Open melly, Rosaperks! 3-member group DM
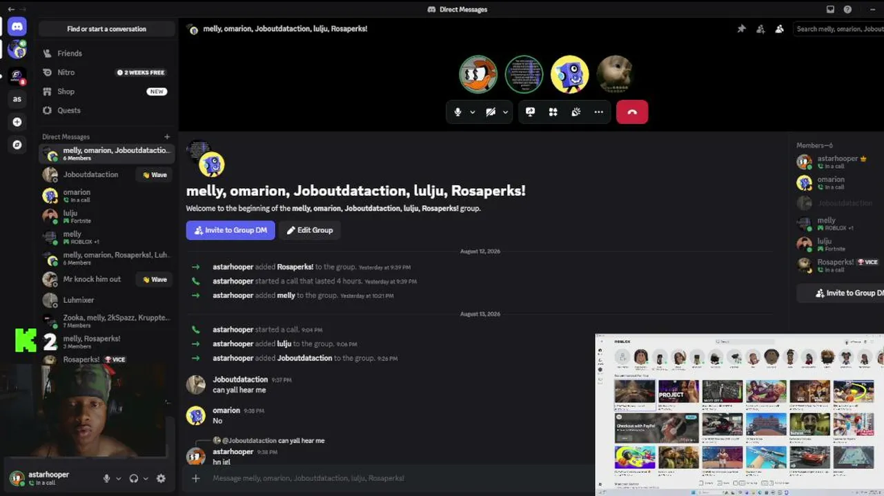884x496 pixels. coord(107,342)
